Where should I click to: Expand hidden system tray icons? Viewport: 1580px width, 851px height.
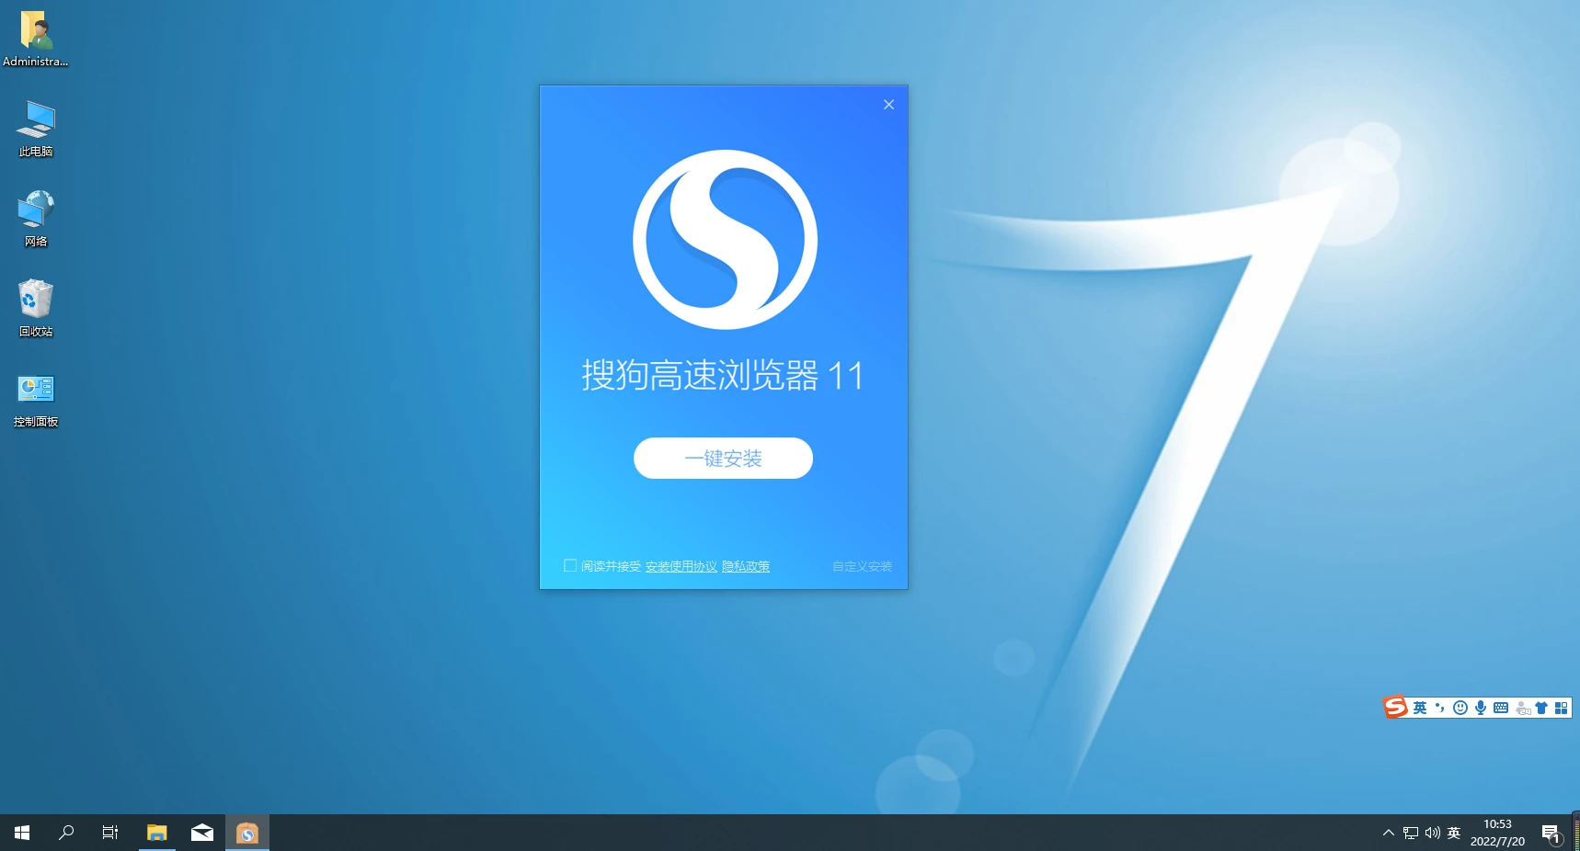point(1389,833)
